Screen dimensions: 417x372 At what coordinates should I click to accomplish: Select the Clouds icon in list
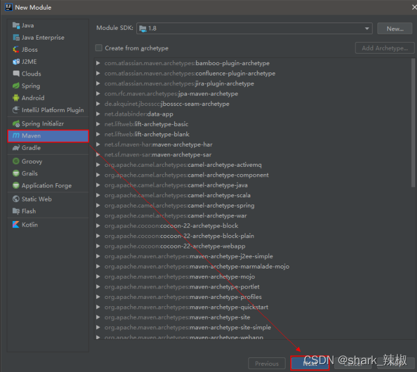click(x=16, y=74)
